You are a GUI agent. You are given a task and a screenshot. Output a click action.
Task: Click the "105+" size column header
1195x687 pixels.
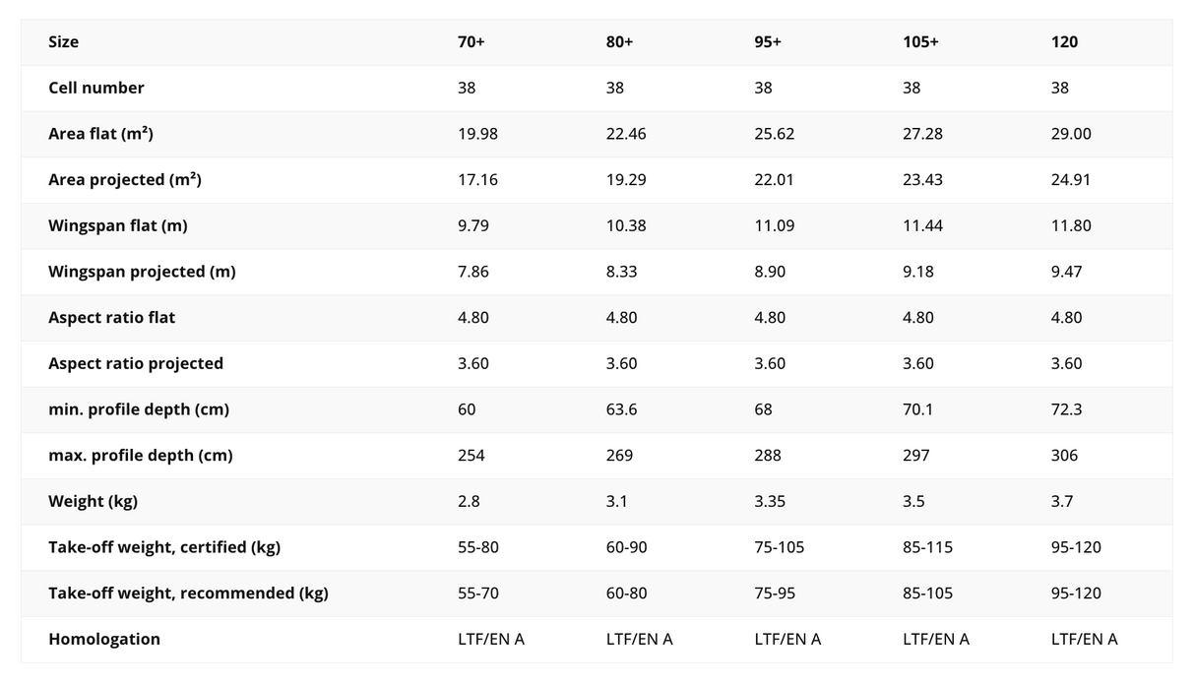920,42
